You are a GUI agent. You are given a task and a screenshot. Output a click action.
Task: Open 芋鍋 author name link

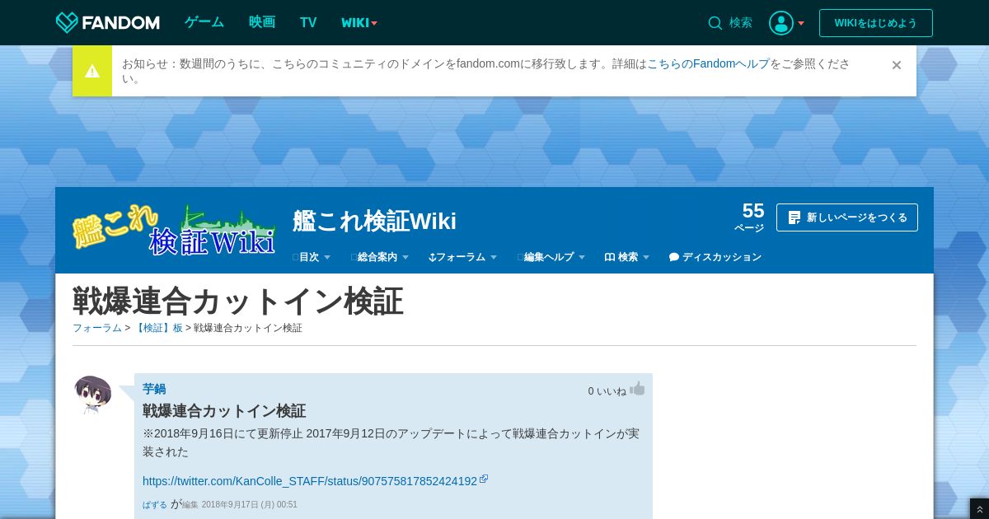coord(154,389)
